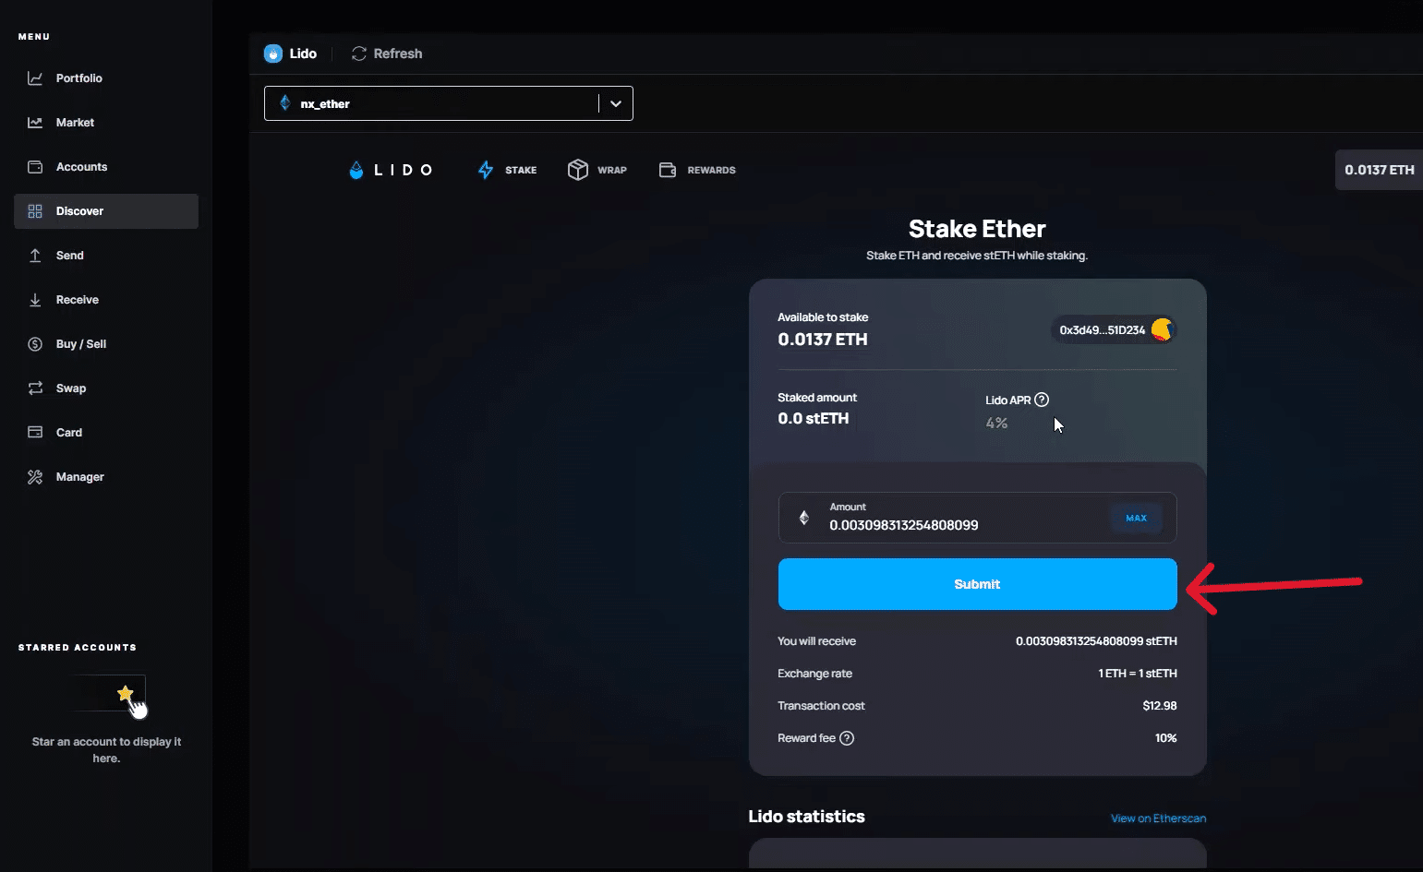
Task: Click the Ethereum icon in account selector
Action: 285,103
